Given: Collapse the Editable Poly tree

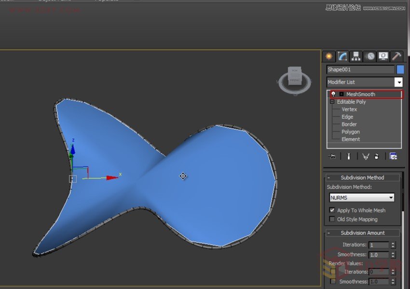Looking at the screenshot, I should click(x=332, y=102).
